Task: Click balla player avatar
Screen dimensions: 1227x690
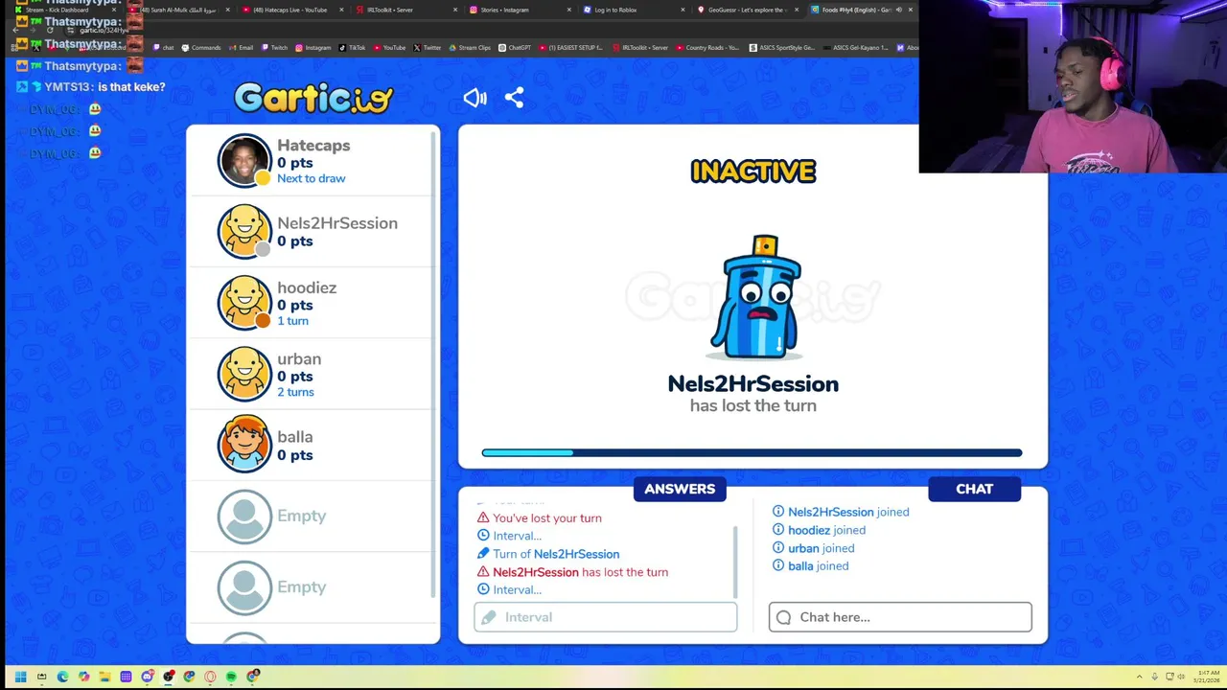Action: click(x=244, y=445)
